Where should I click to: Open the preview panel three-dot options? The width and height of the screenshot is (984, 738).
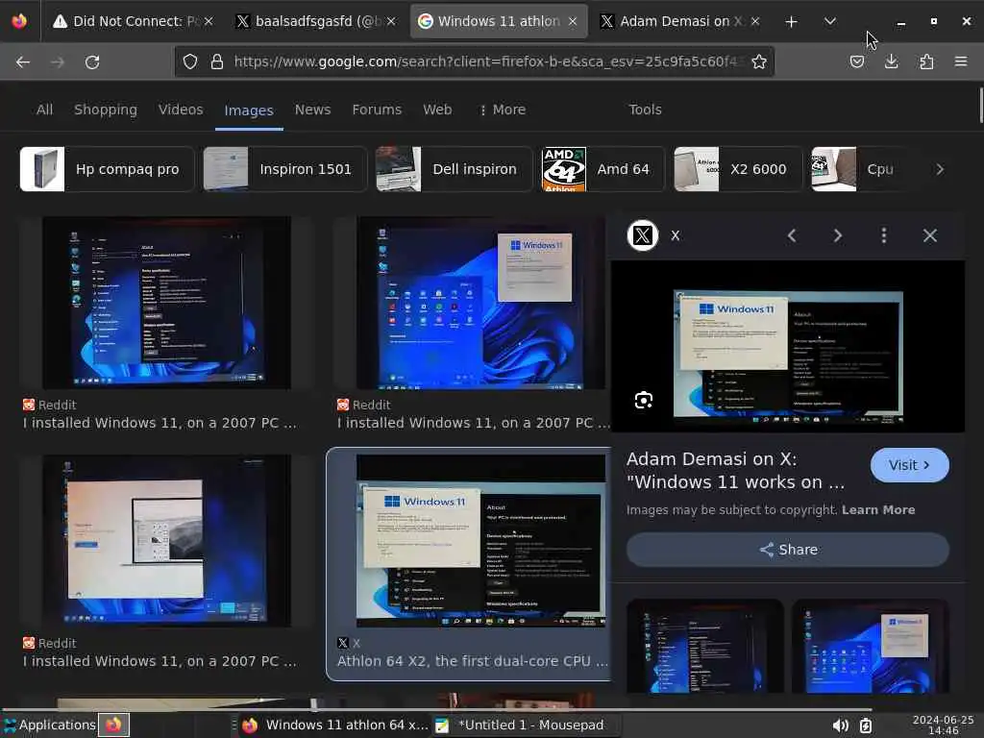(x=884, y=236)
